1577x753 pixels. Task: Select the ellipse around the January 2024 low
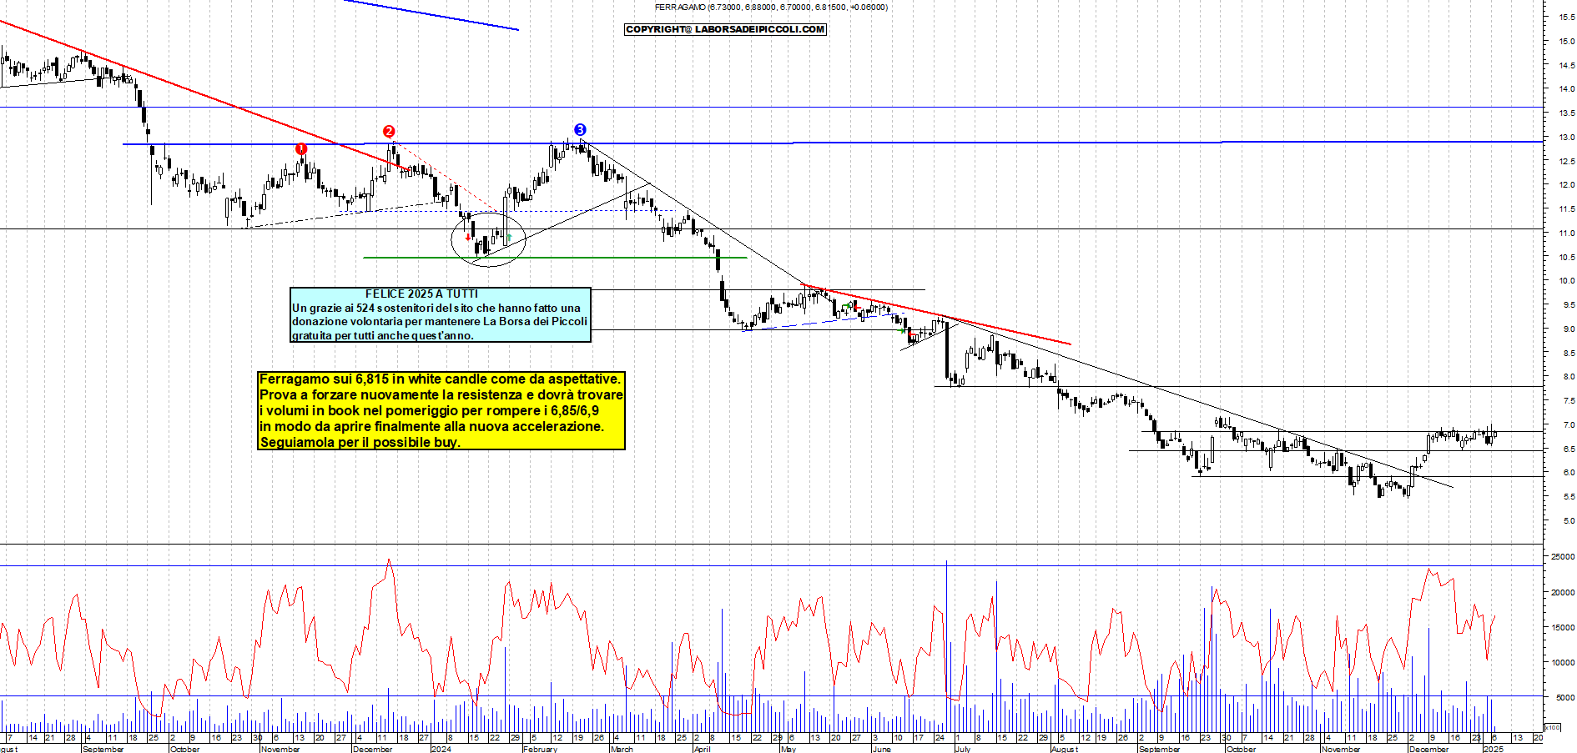pyautogui.click(x=489, y=238)
